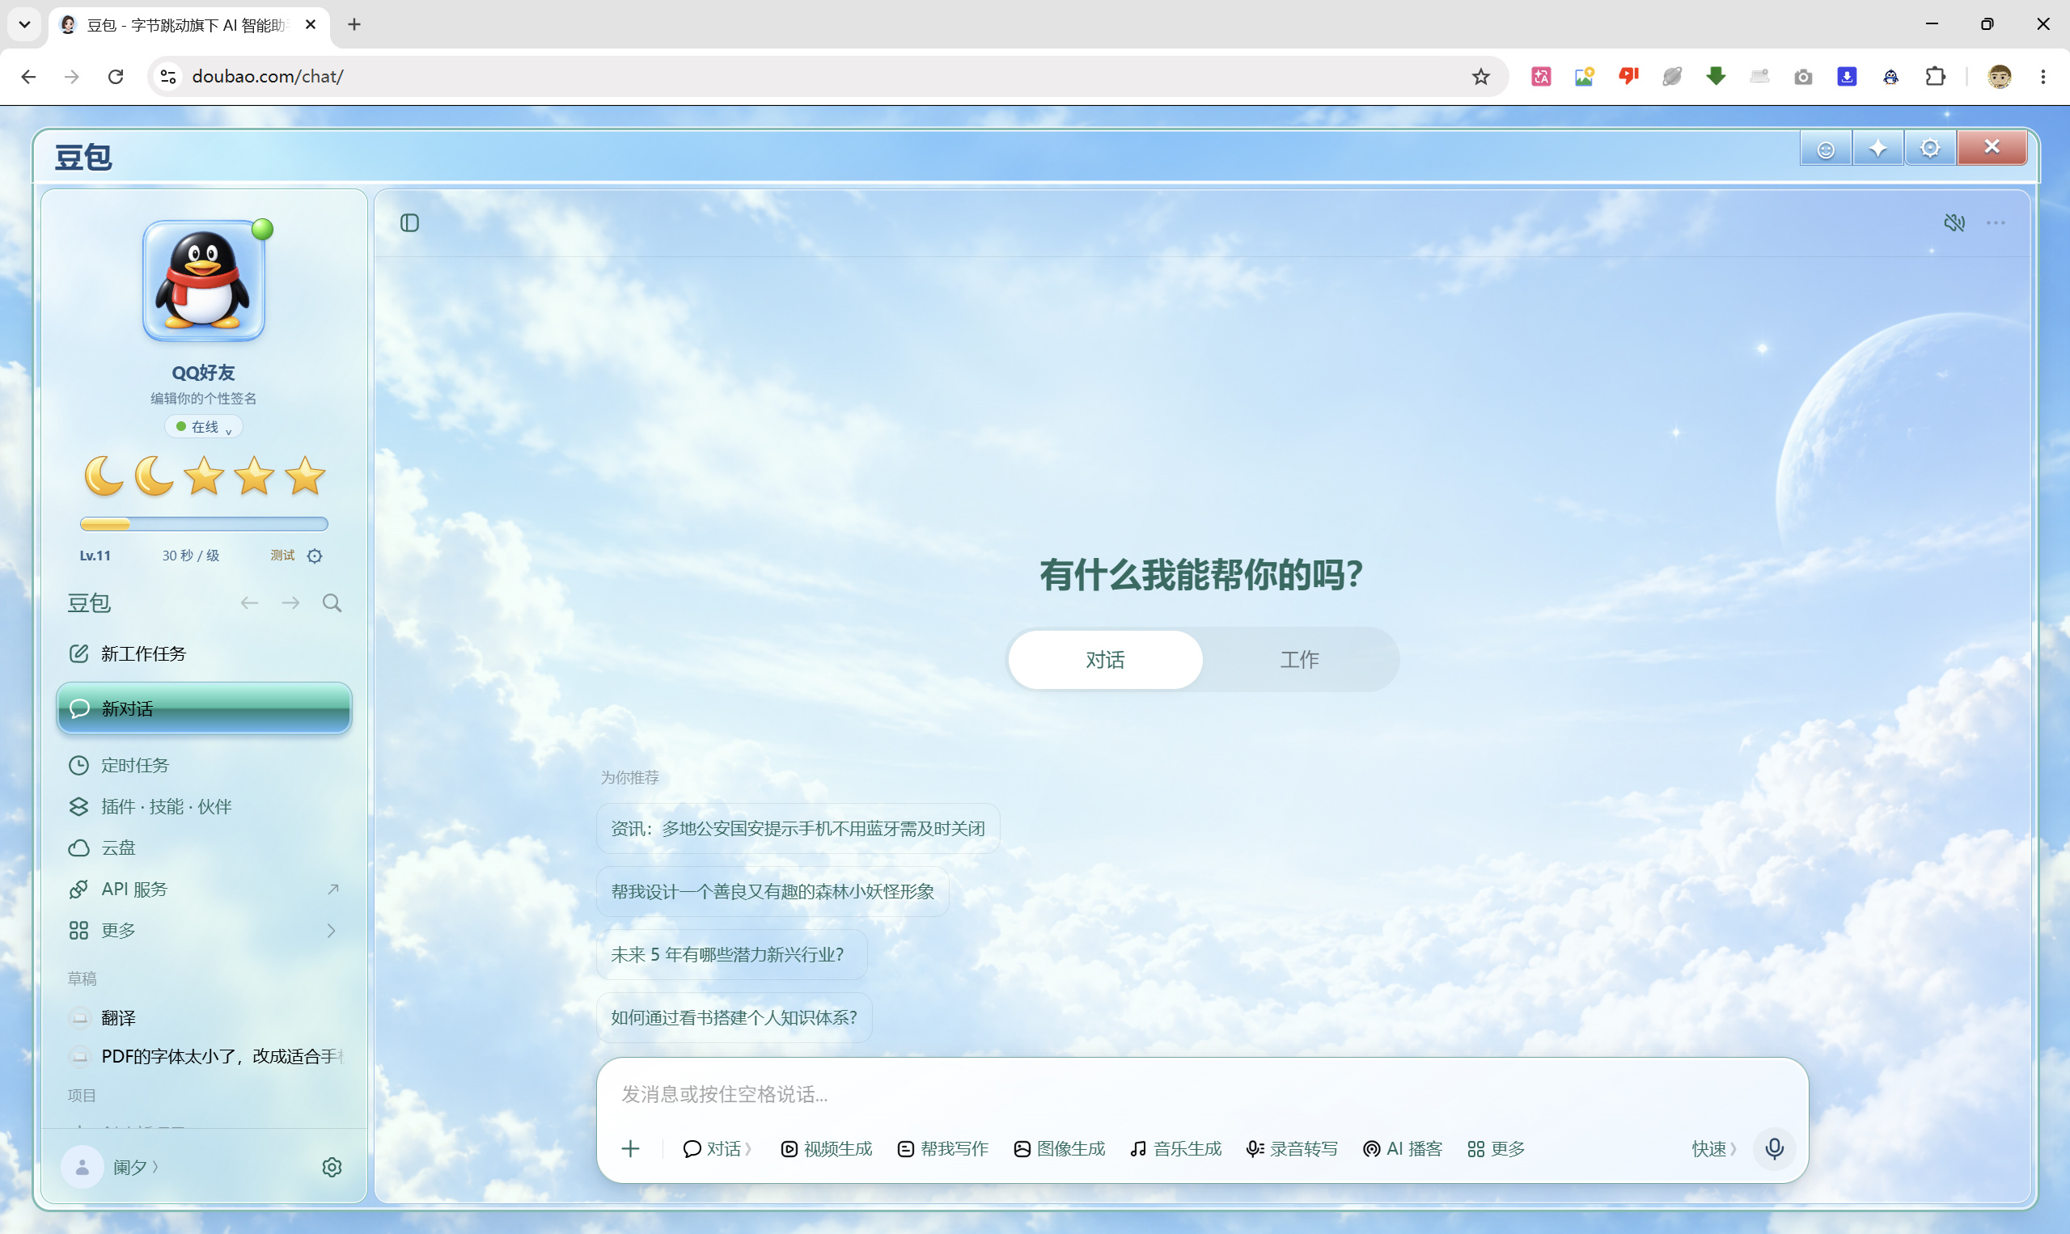Select 帮我写作 writing tool
Screen dimensions: 2070x1234
pos(942,1148)
